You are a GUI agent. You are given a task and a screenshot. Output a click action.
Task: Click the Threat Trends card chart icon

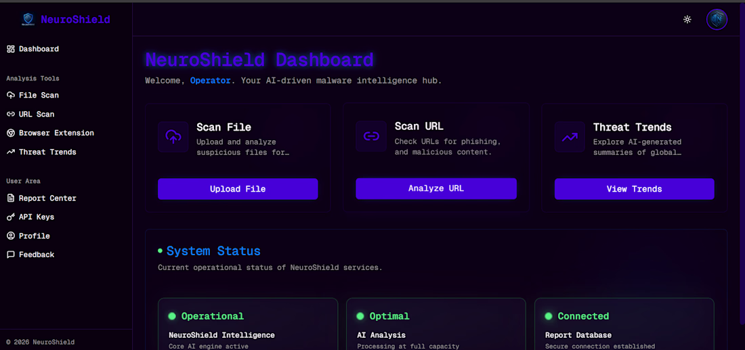[x=570, y=137]
